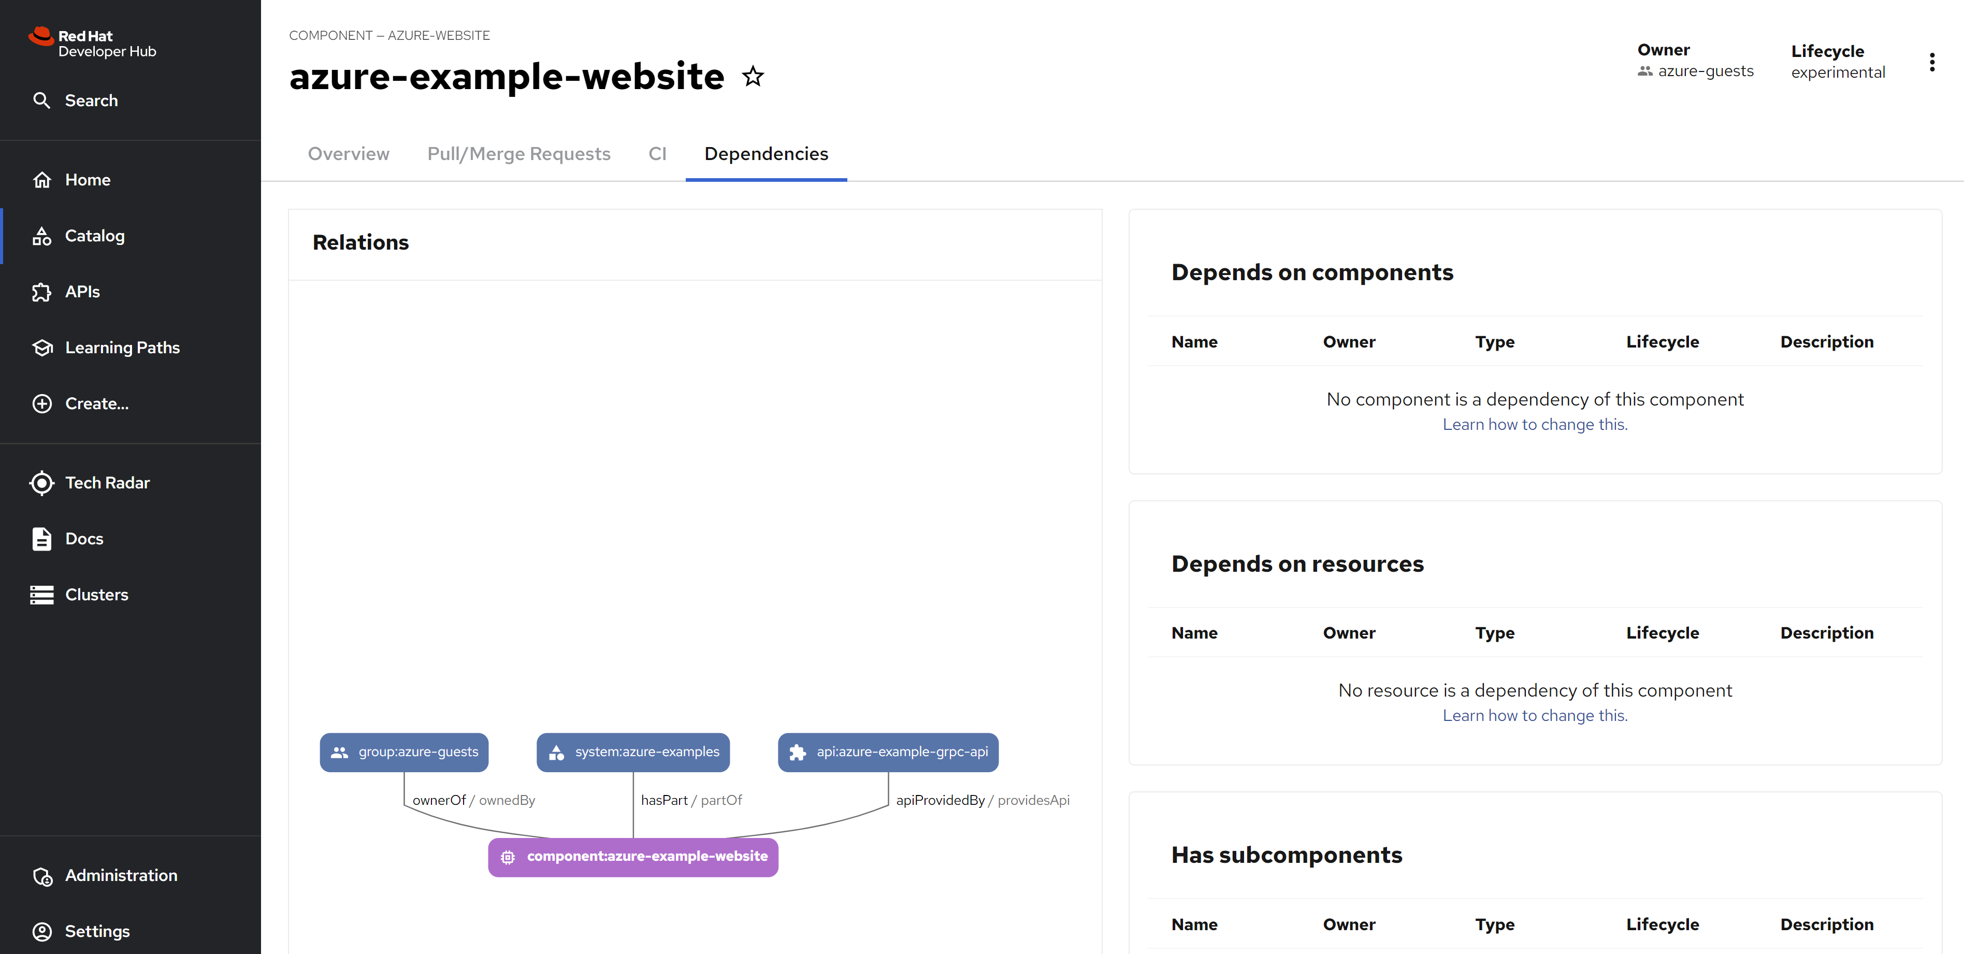Open the Pull/Merge Requests tab
This screenshot has width=1964, height=954.
point(518,154)
